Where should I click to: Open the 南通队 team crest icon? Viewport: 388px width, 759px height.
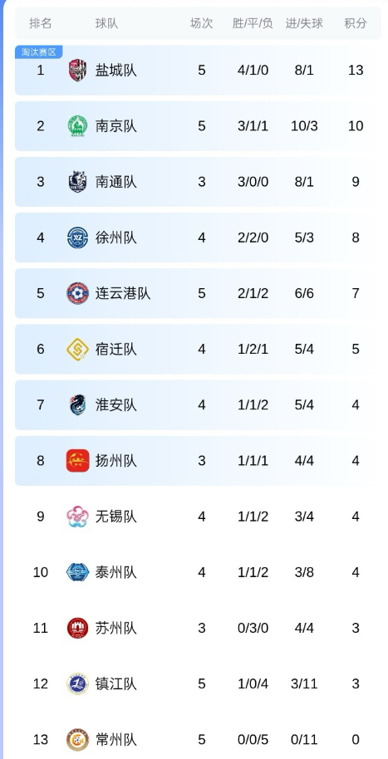[77, 182]
